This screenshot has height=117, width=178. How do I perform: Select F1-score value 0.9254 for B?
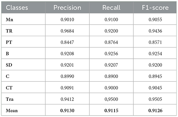[x=155, y=54]
